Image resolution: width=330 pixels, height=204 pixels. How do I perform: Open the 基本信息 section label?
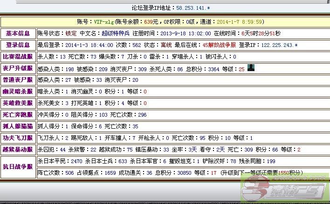18,33
